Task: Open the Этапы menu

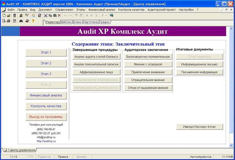Action: [x=80, y=10]
